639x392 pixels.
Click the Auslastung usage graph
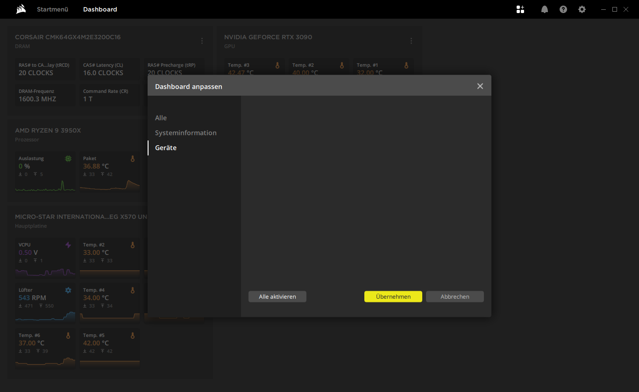45,185
